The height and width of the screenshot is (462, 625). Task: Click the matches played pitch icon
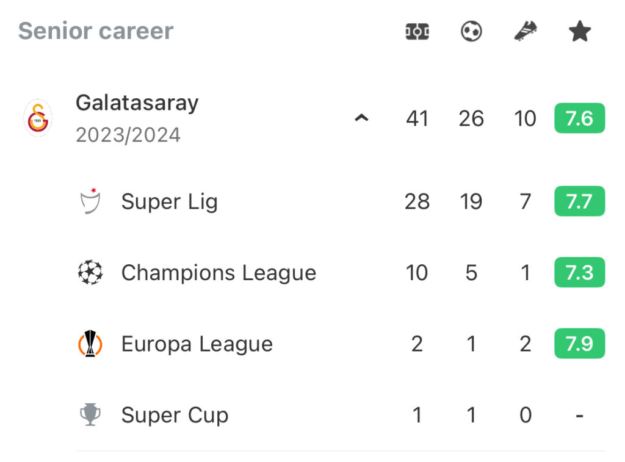(x=417, y=32)
